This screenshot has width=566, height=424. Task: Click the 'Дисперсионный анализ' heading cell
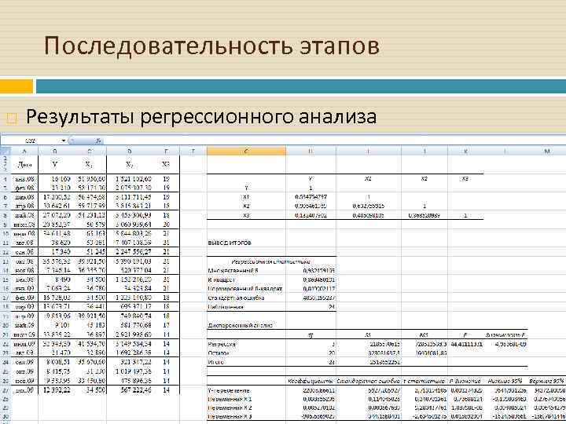pos(240,326)
